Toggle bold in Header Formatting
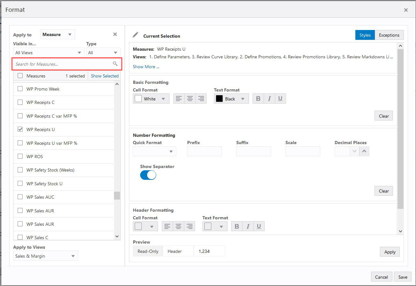416x286 pixels. click(x=237, y=226)
